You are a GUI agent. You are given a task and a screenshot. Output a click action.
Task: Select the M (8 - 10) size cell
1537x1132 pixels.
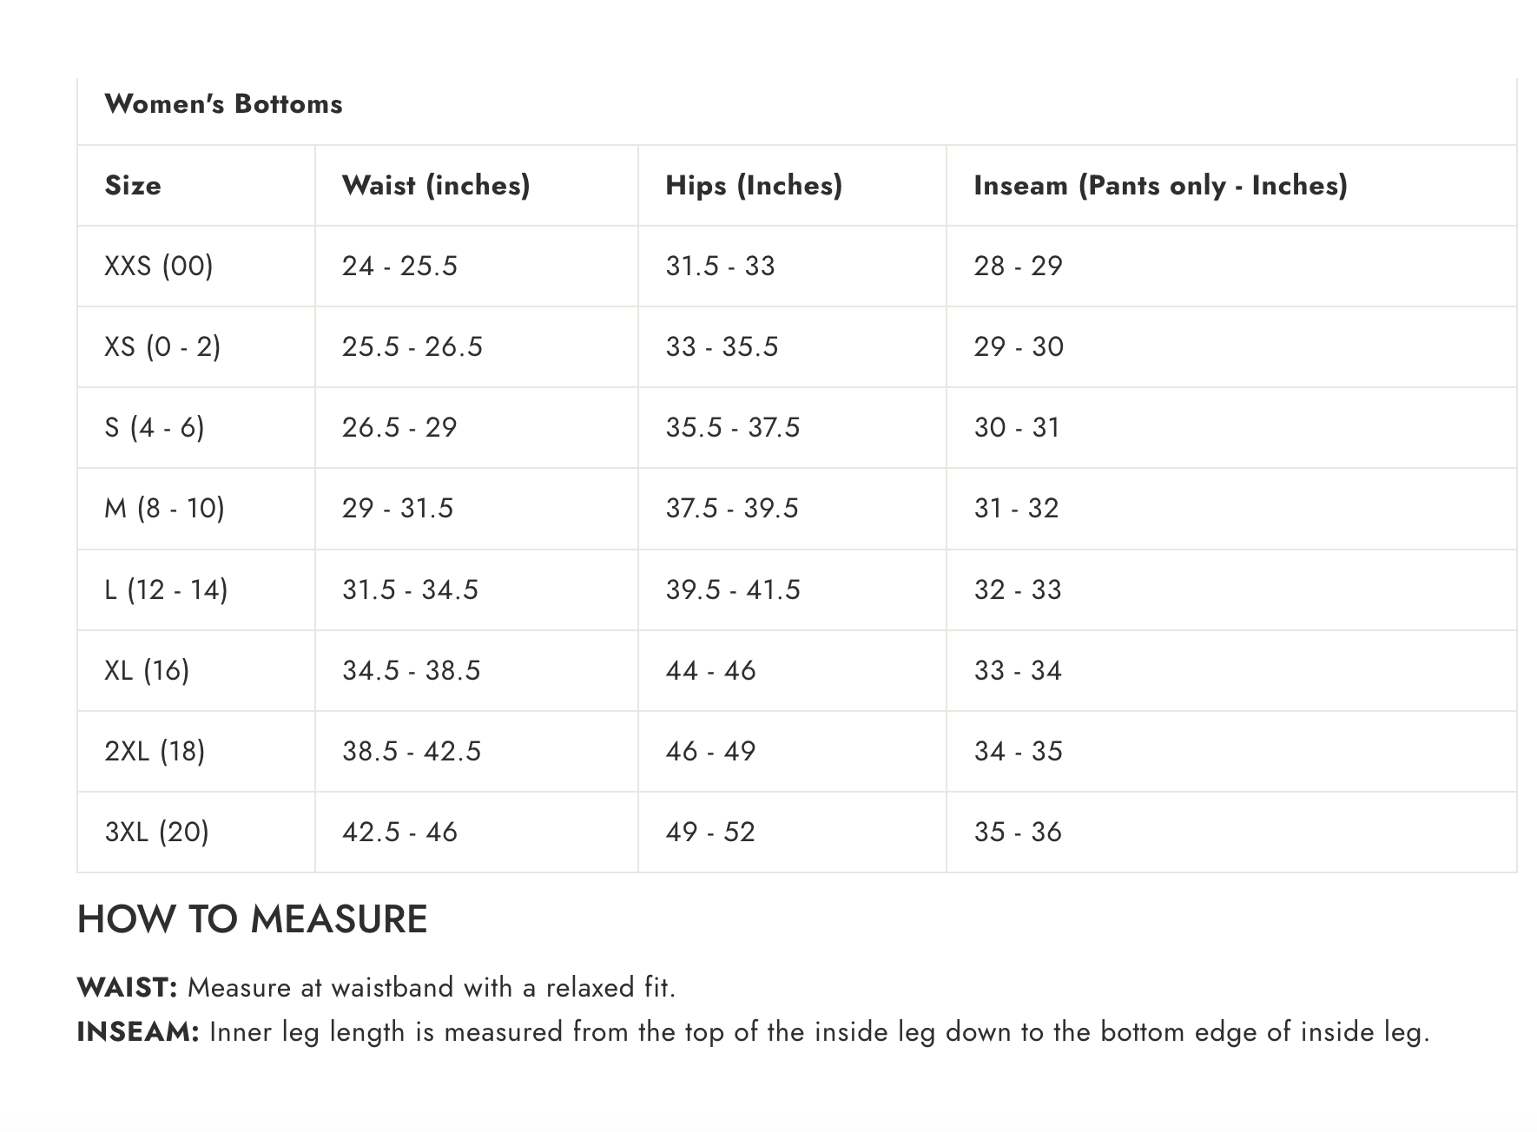click(164, 508)
